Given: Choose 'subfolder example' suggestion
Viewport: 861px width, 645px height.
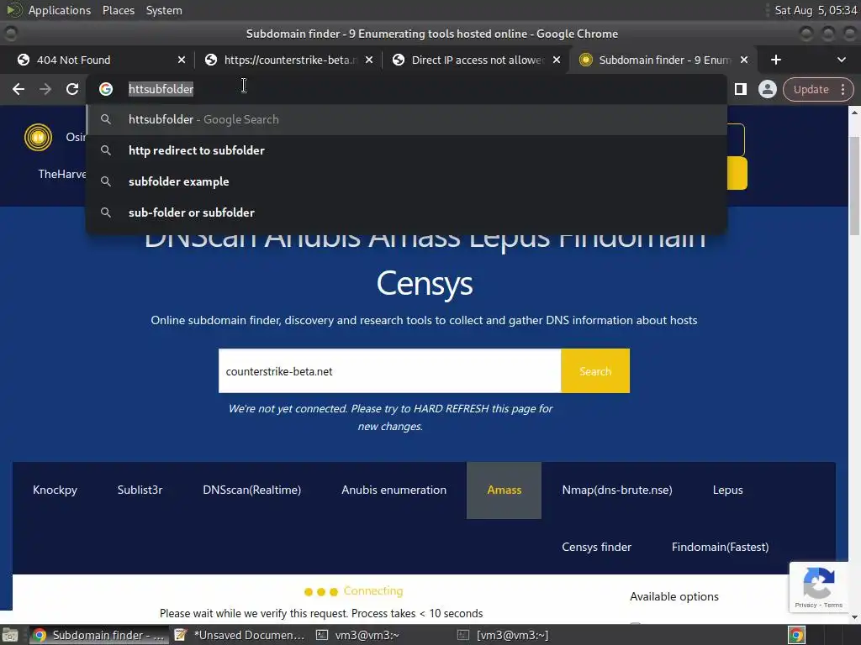Looking at the screenshot, I should (x=407, y=181).
